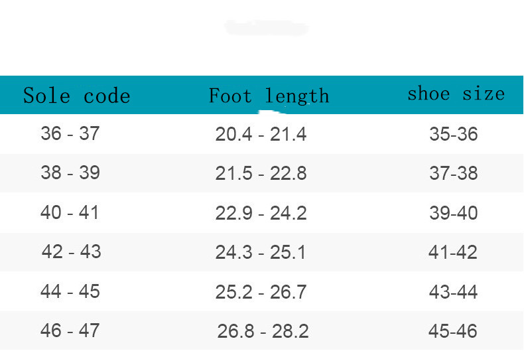Click shoe size cell 45-46
The height and width of the screenshot is (361, 524).
coord(454,331)
